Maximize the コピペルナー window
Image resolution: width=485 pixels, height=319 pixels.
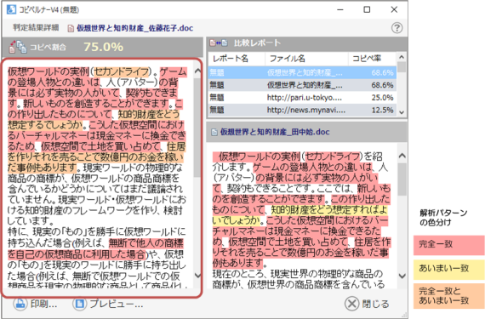[367, 9]
